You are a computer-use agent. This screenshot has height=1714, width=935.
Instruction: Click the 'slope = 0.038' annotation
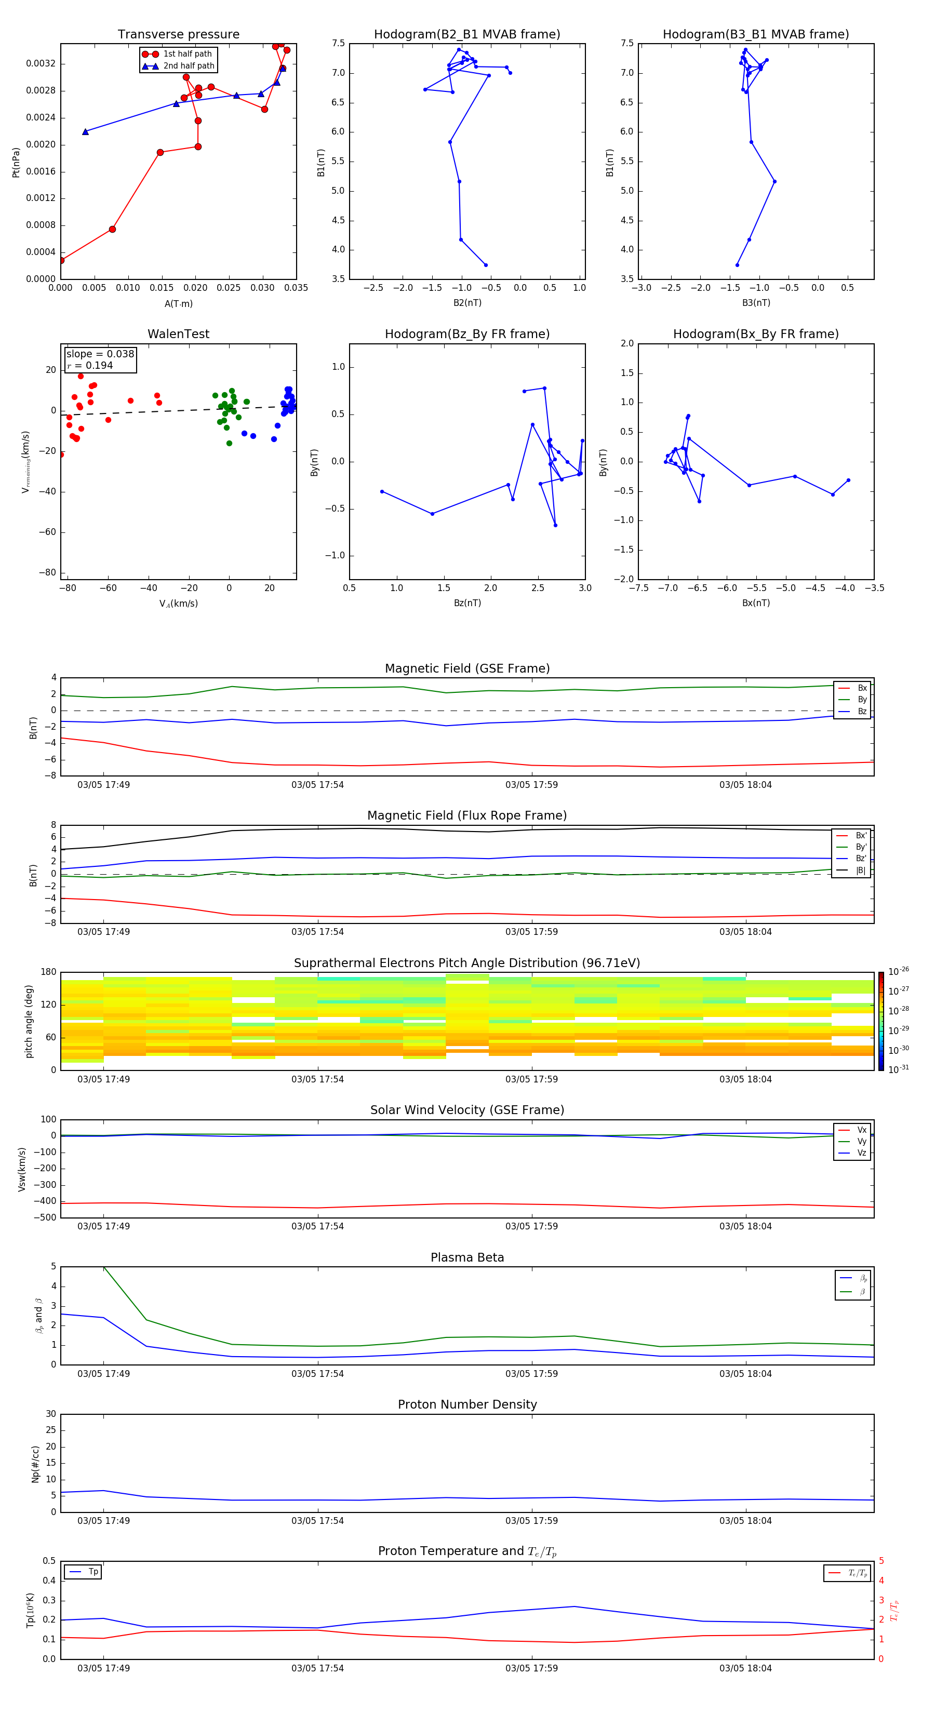point(100,354)
